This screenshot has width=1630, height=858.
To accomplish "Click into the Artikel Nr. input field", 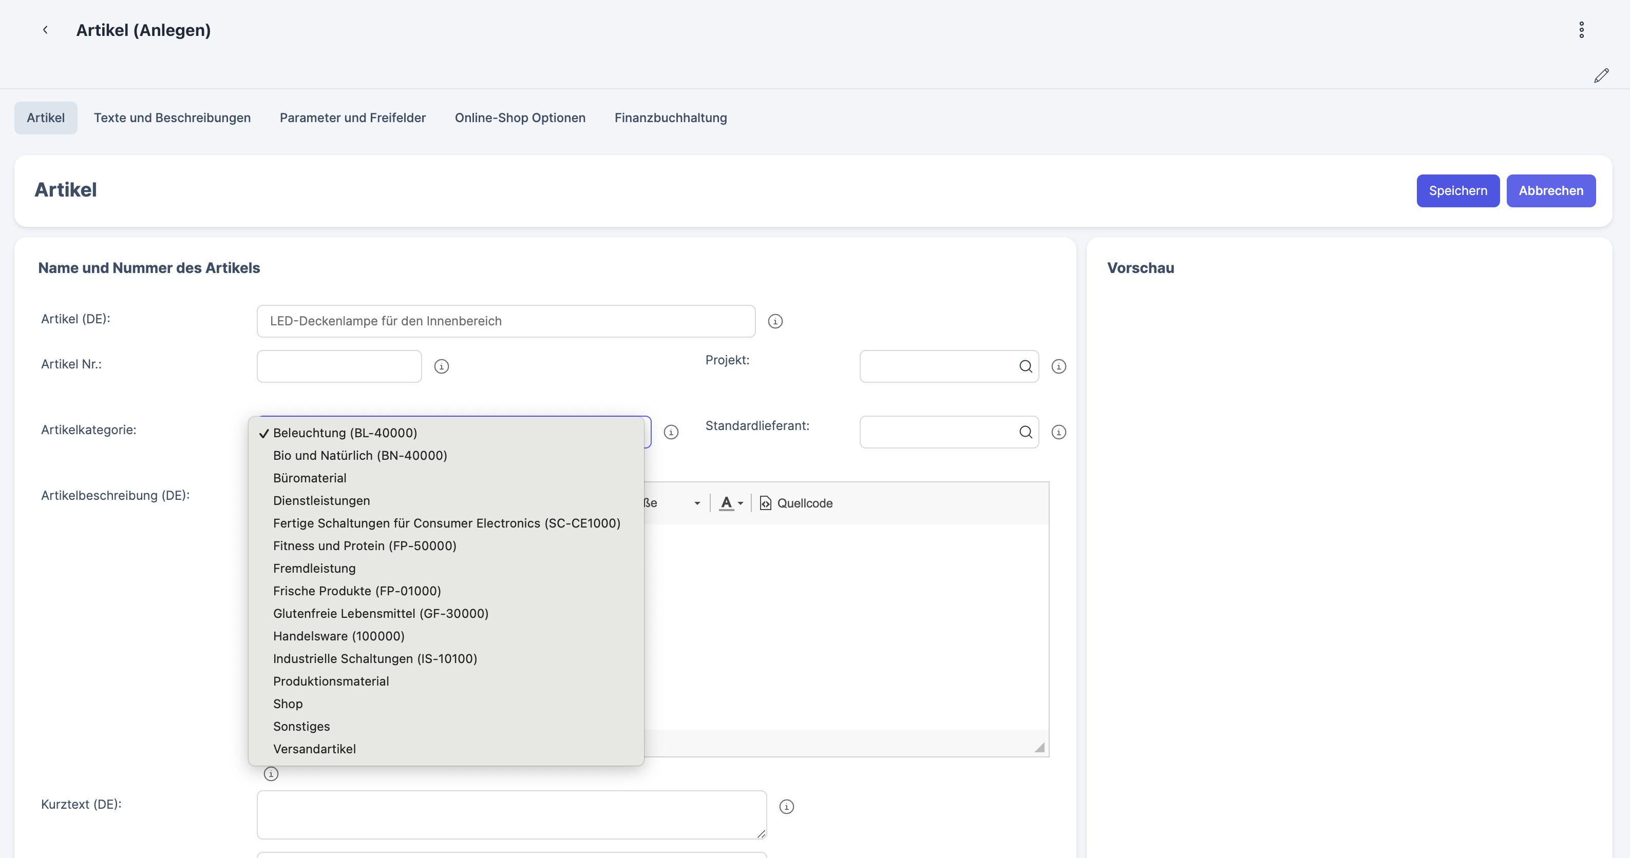I will tap(339, 367).
